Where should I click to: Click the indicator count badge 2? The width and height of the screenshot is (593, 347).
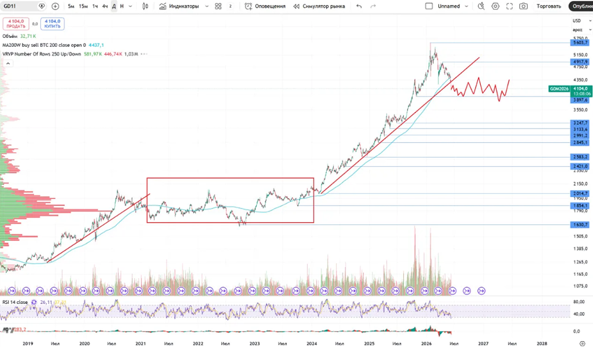(230, 6)
